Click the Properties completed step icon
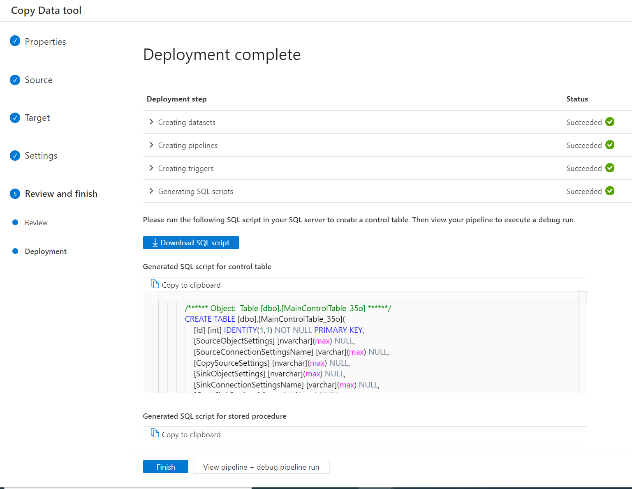Screen dimensions: 632x489 15,41
